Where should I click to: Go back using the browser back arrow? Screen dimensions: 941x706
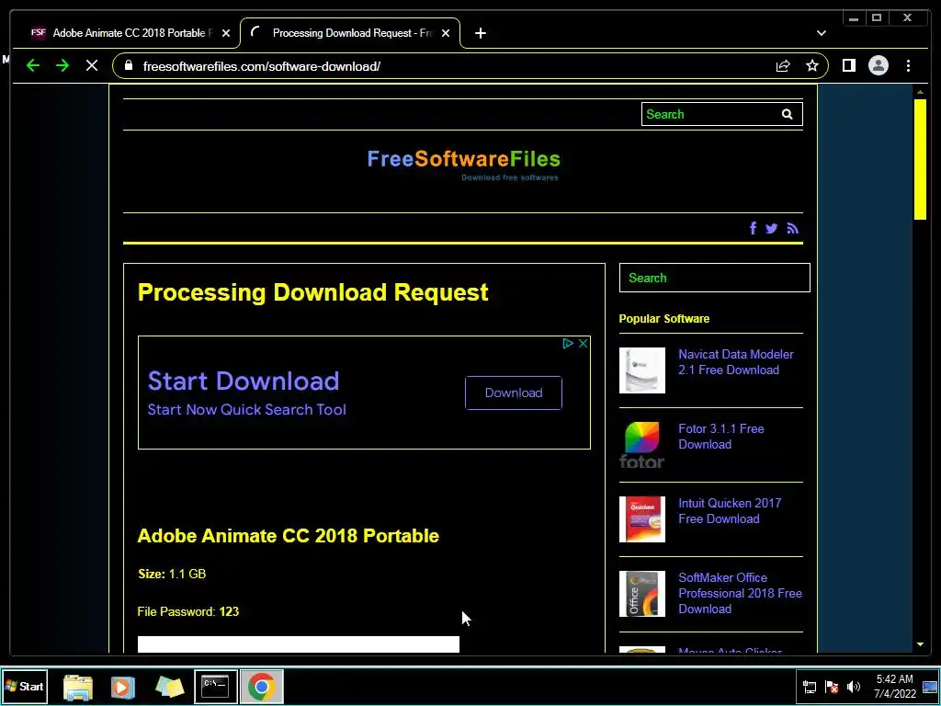pyautogui.click(x=33, y=65)
